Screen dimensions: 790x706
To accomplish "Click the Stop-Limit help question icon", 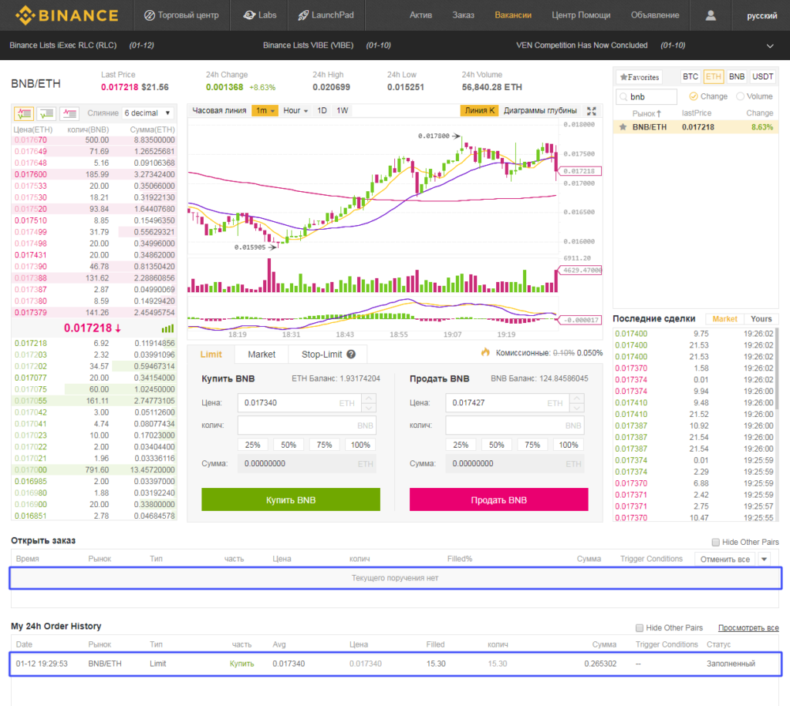I will tap(351, 355).
